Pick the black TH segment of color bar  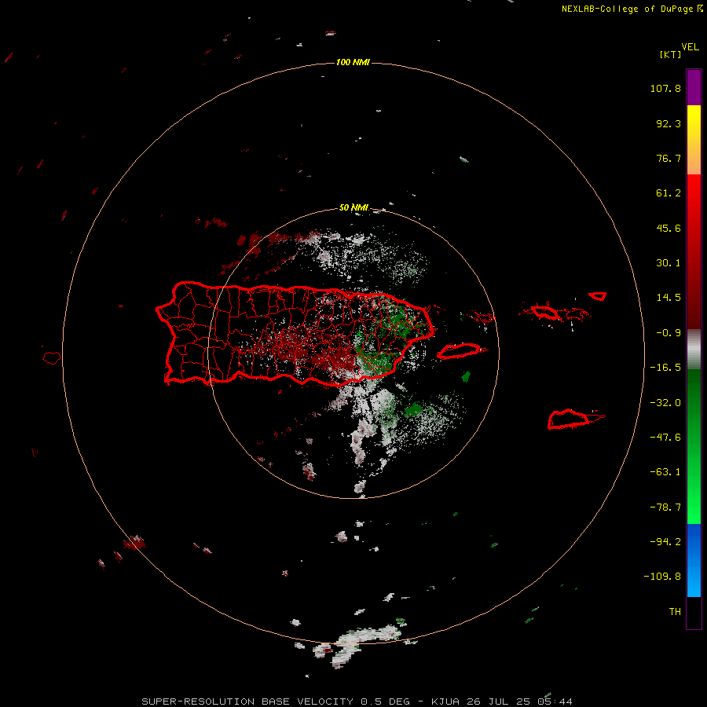(x=694, y=613)
